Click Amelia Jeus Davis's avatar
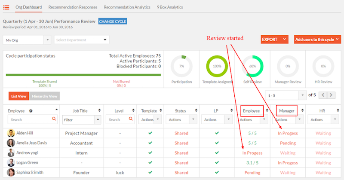This screenshot has height=180, width=344. (x=11, y=143)
